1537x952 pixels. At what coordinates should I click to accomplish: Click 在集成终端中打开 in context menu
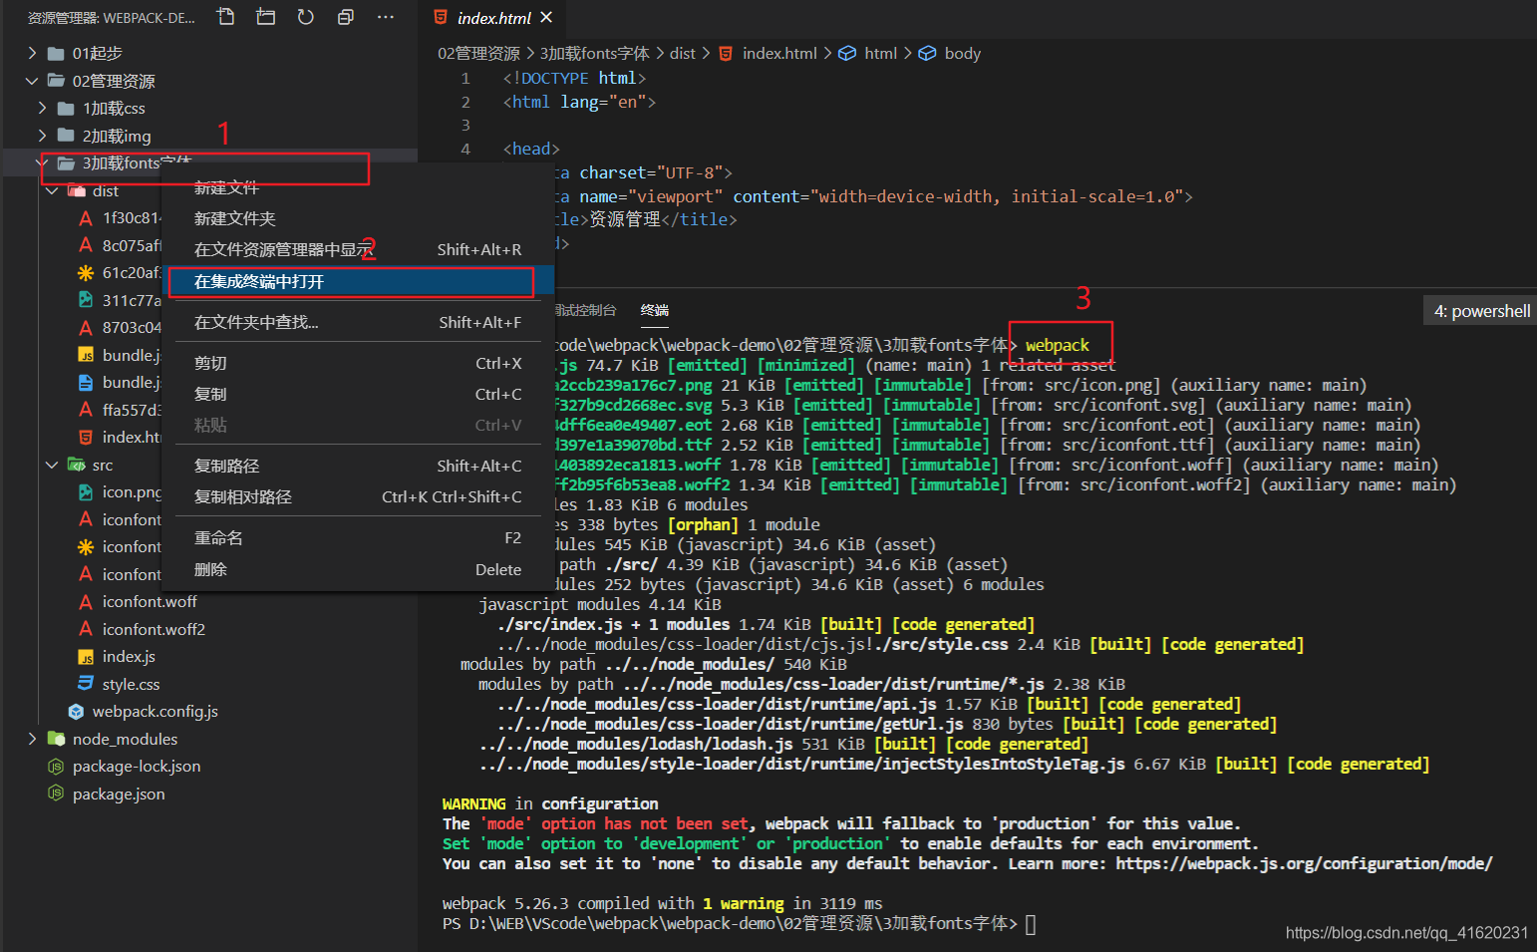pos(359,281)
